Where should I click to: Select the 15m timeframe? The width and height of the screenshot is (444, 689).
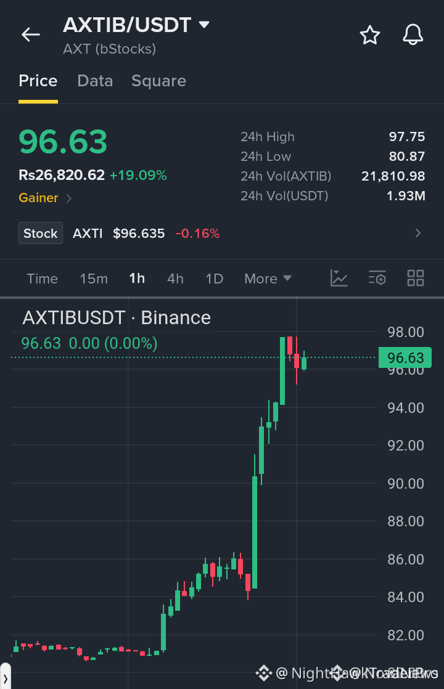coord(94,279)
